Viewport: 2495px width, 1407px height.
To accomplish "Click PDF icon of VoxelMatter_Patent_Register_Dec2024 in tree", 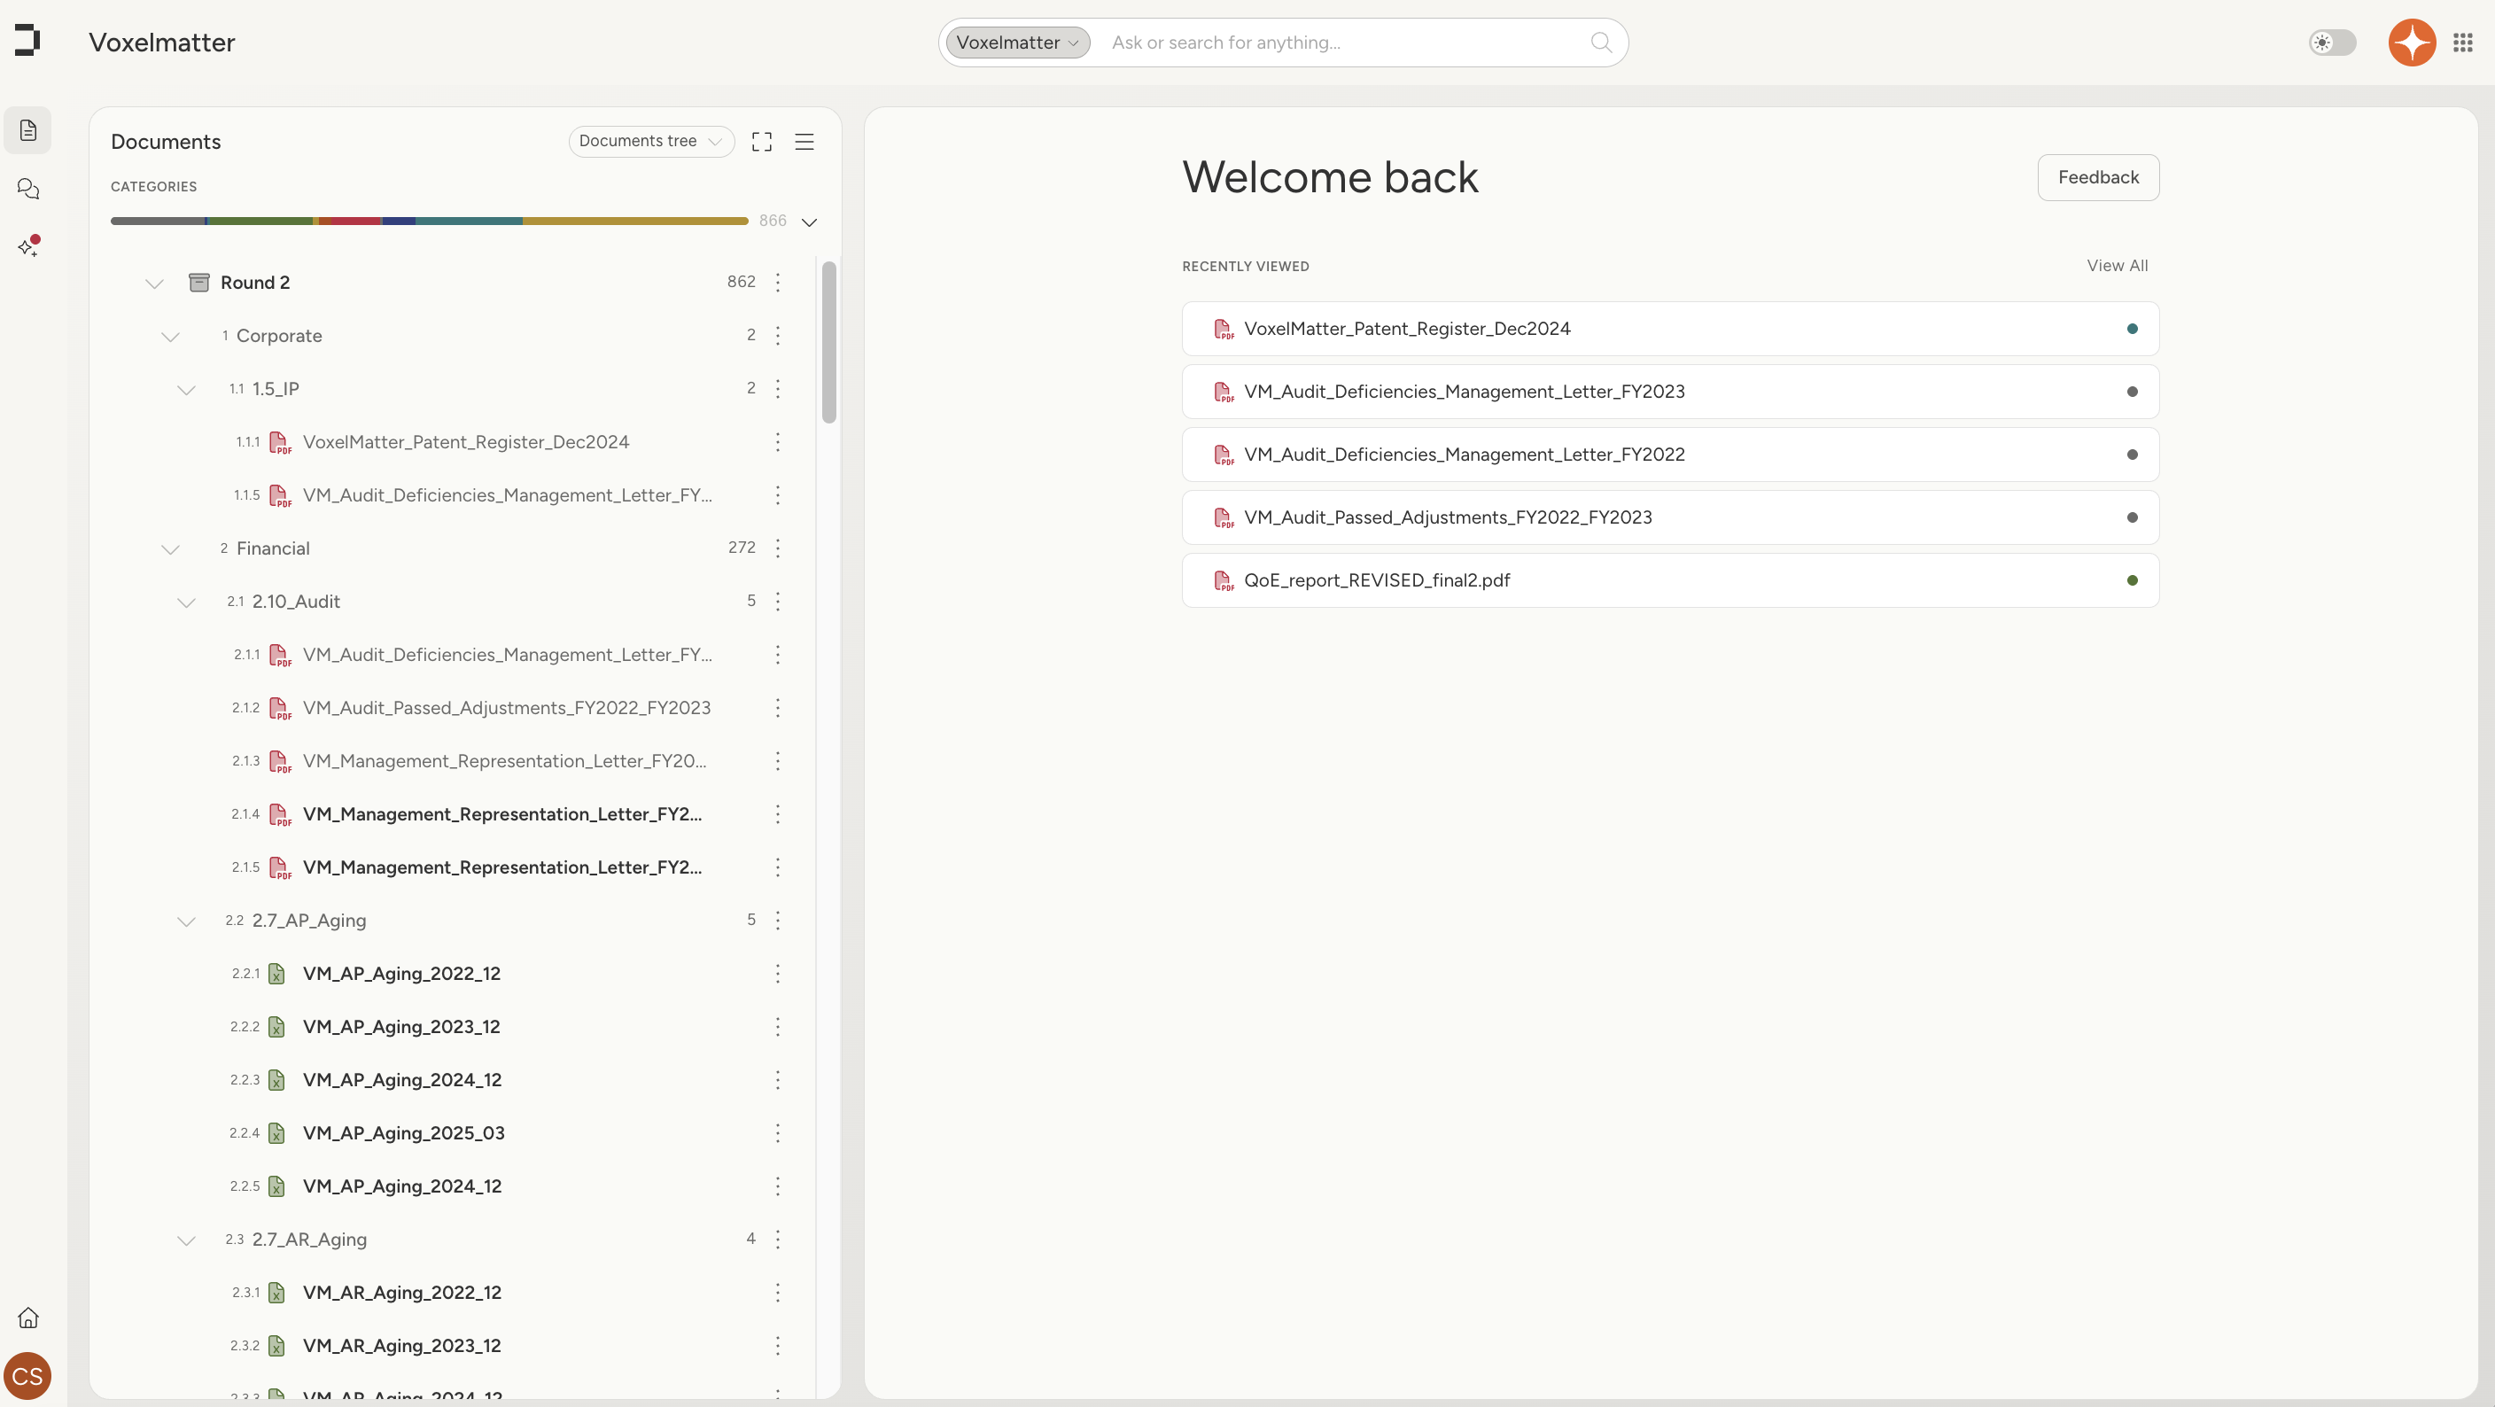I will tap(280, 442).
